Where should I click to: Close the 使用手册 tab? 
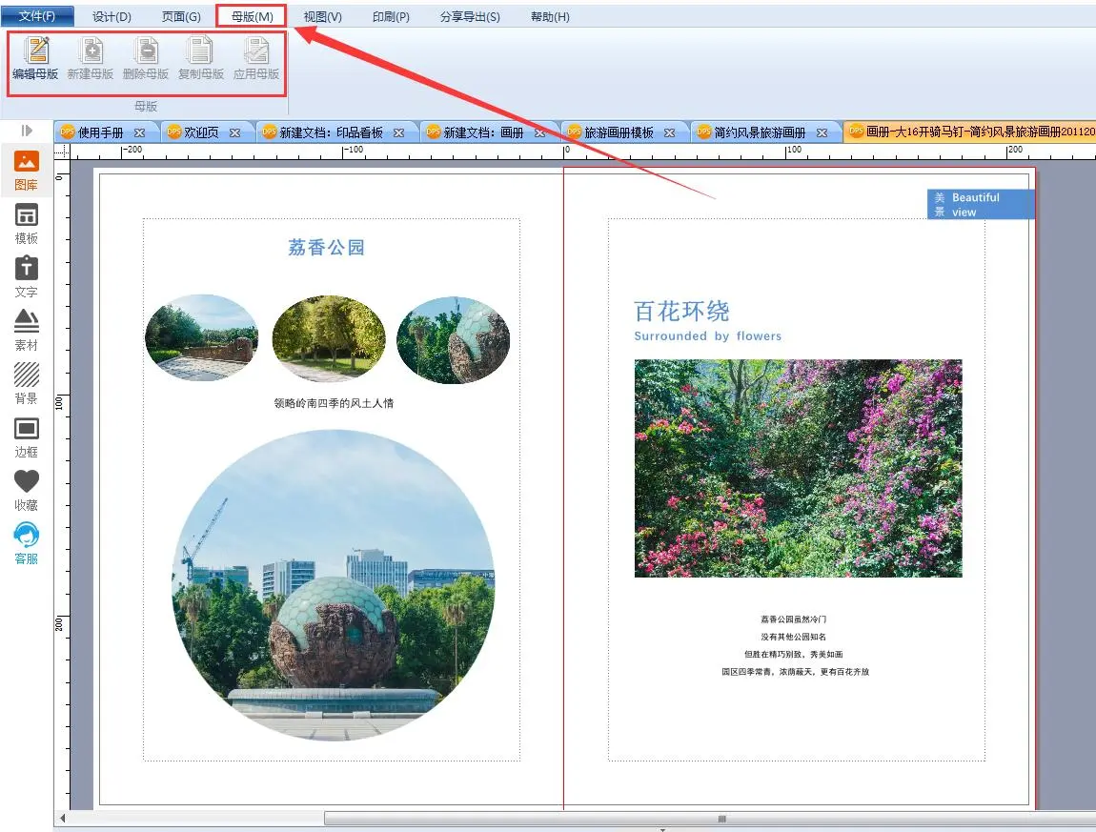[139, 132]
